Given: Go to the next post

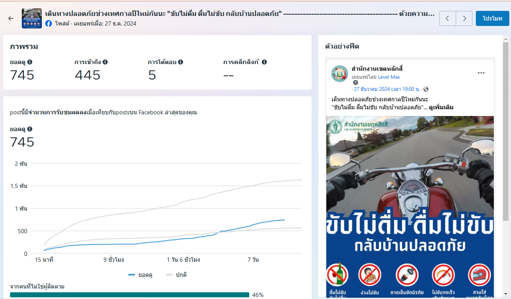Looking at the screenshot, I should point(464,18).
